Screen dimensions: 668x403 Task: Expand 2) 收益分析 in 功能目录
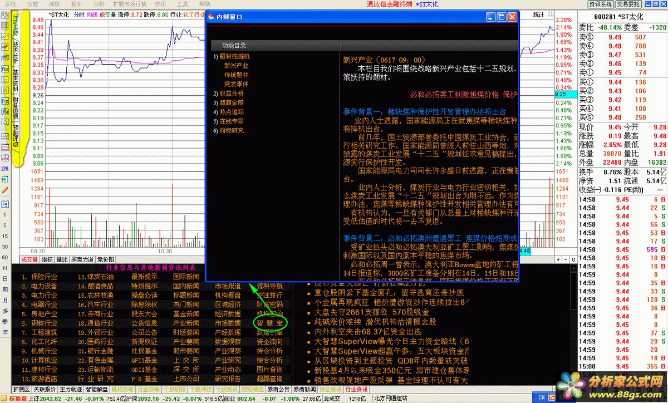click(228, 94)
